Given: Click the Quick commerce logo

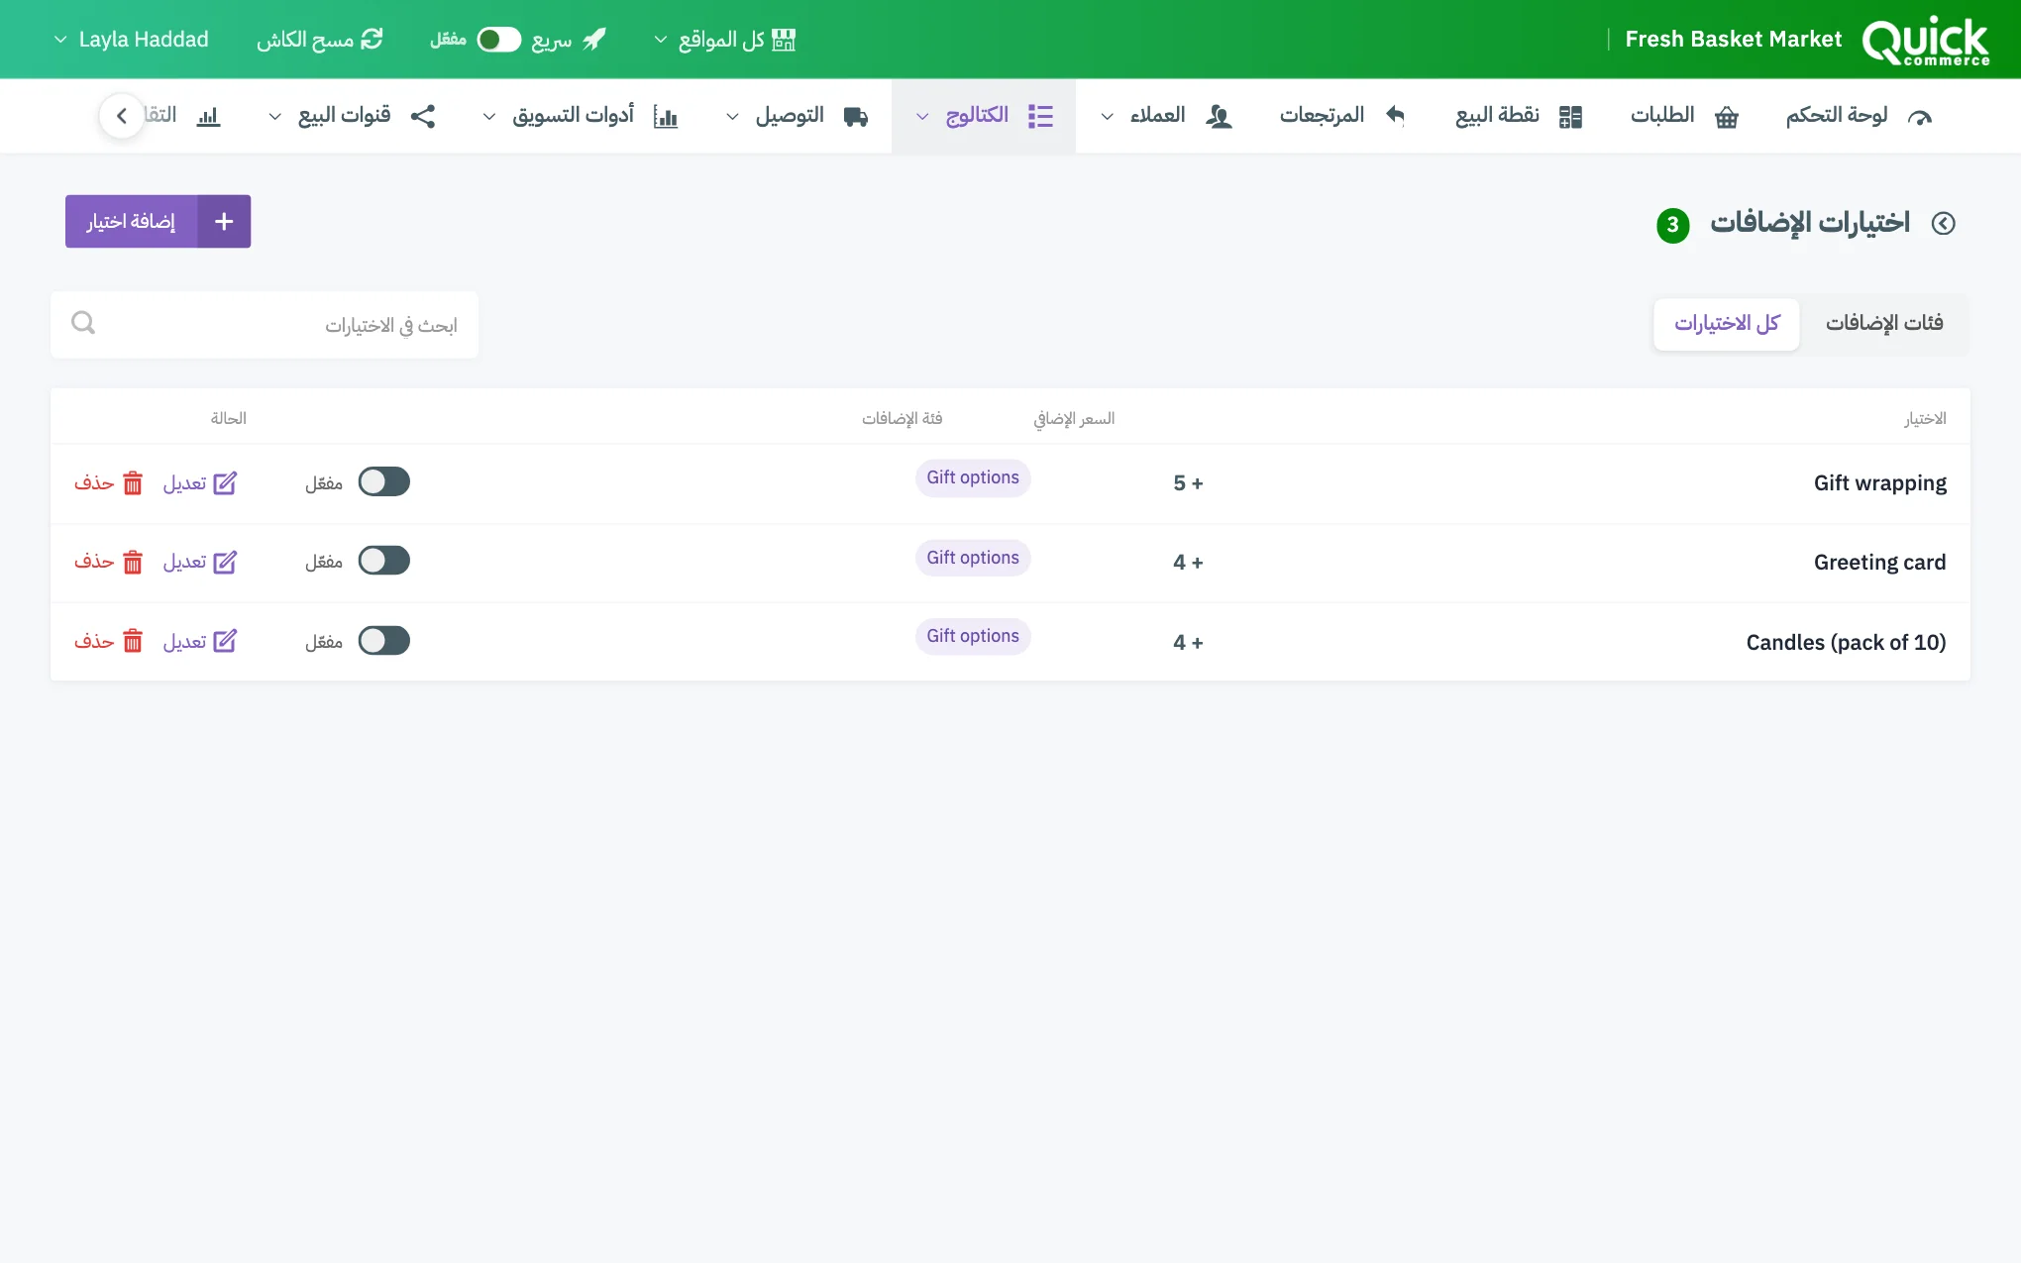Looking at the screenshot, I should tap(1925, 41).
